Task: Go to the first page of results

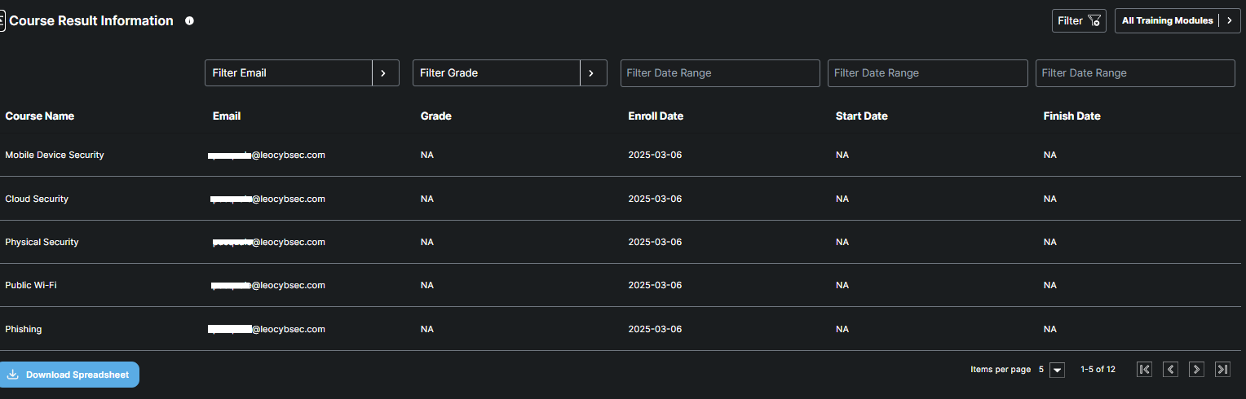Action: tap(1144, 370)
